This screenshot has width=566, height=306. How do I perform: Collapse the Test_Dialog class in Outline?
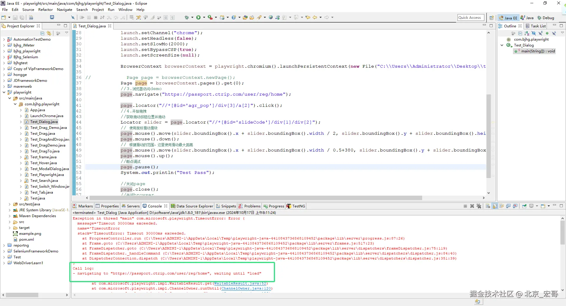point(502,45)
